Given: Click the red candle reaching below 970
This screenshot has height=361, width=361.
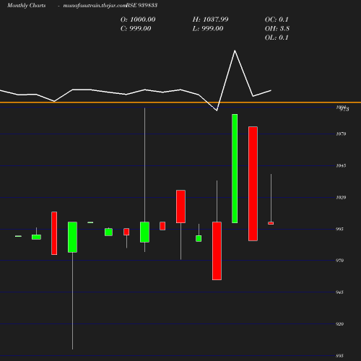Looking at the screenshot, I should [217, 251].
